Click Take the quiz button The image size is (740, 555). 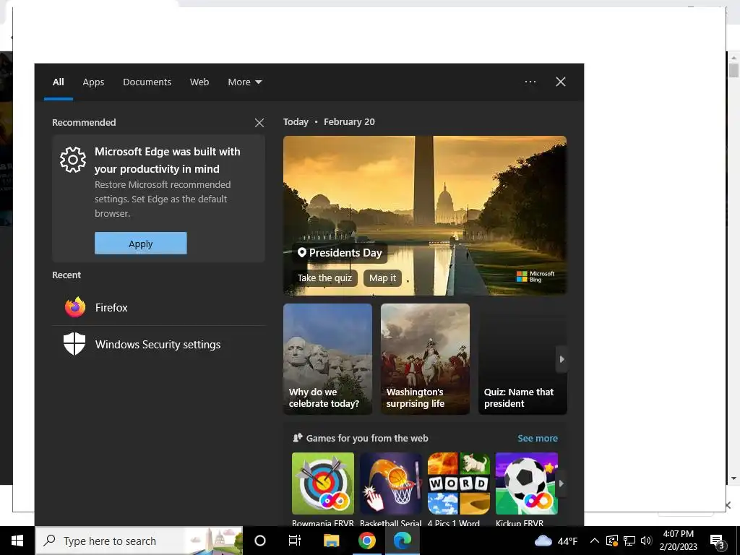point(324,278)
